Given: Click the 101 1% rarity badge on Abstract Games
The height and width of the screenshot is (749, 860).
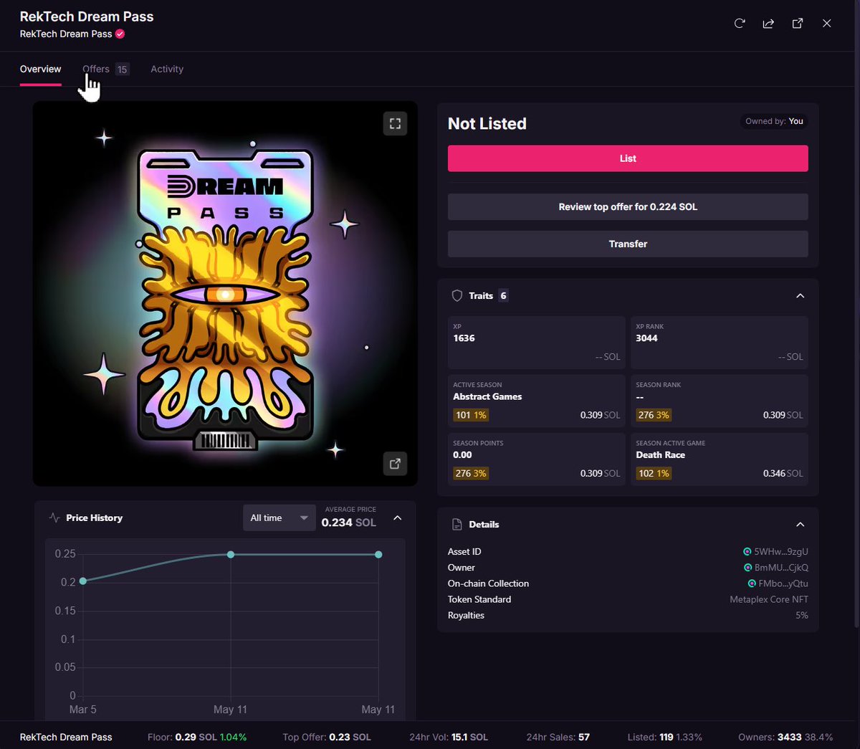Looking at the screenshot, I should click(x=471, y=415).
